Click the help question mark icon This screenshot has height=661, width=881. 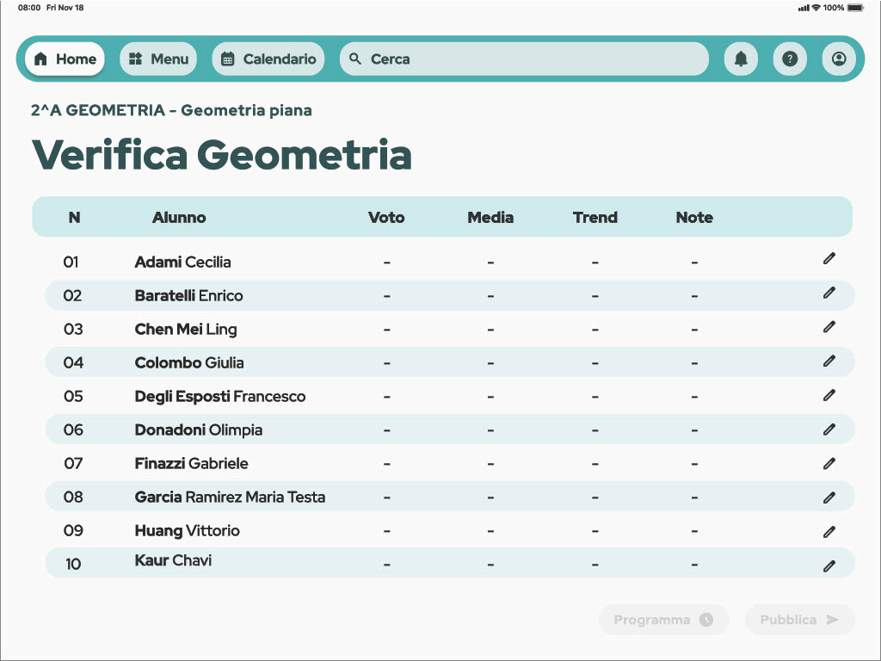click(790, 59)
